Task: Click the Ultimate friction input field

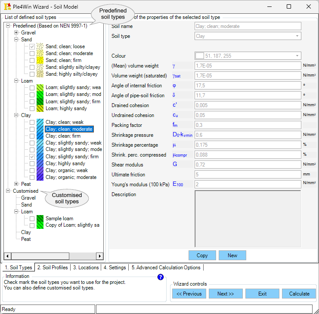Action: pos(248,175)
